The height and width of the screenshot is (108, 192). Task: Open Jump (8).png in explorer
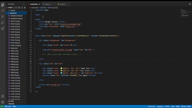click(15, 97)
